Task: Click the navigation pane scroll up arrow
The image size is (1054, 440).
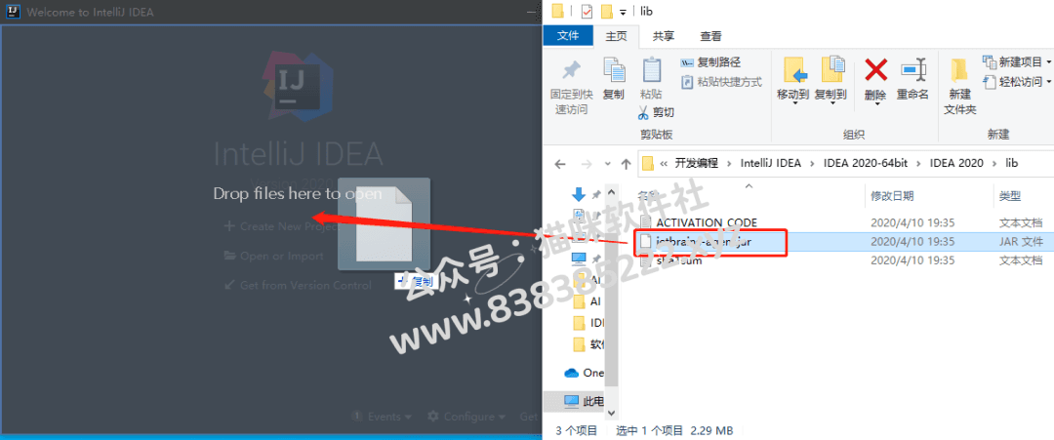Action: [610, 193]
